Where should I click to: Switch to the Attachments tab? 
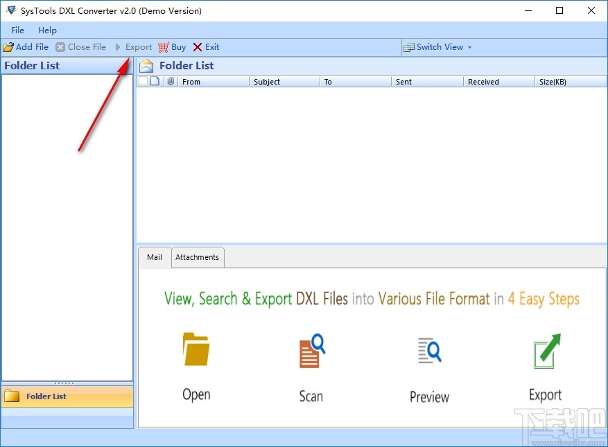click(198, 257)
